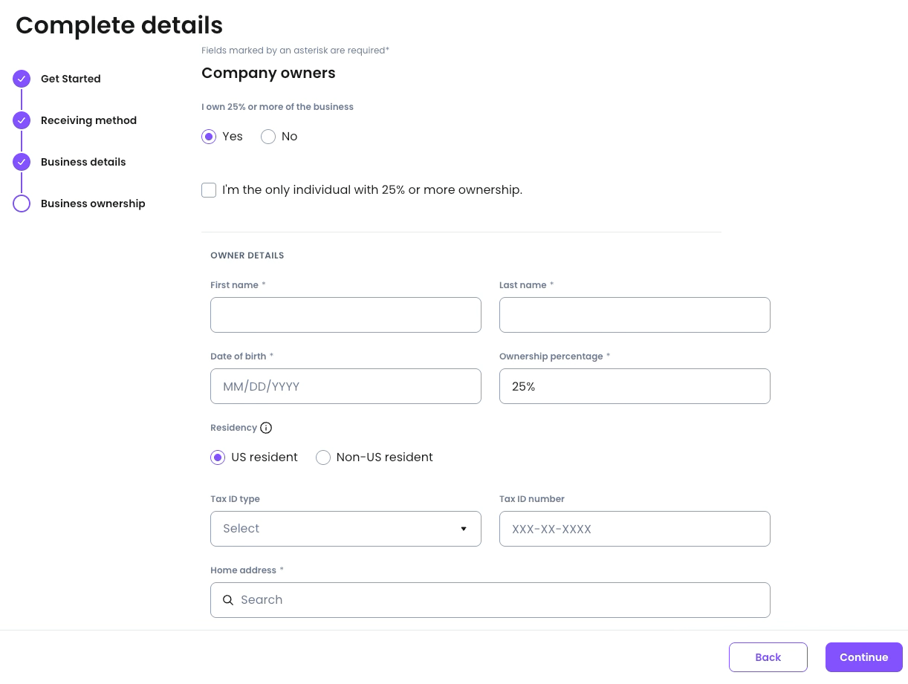
Task: Click the Tax ID type dropdown arrow
Action: (464, 529)
